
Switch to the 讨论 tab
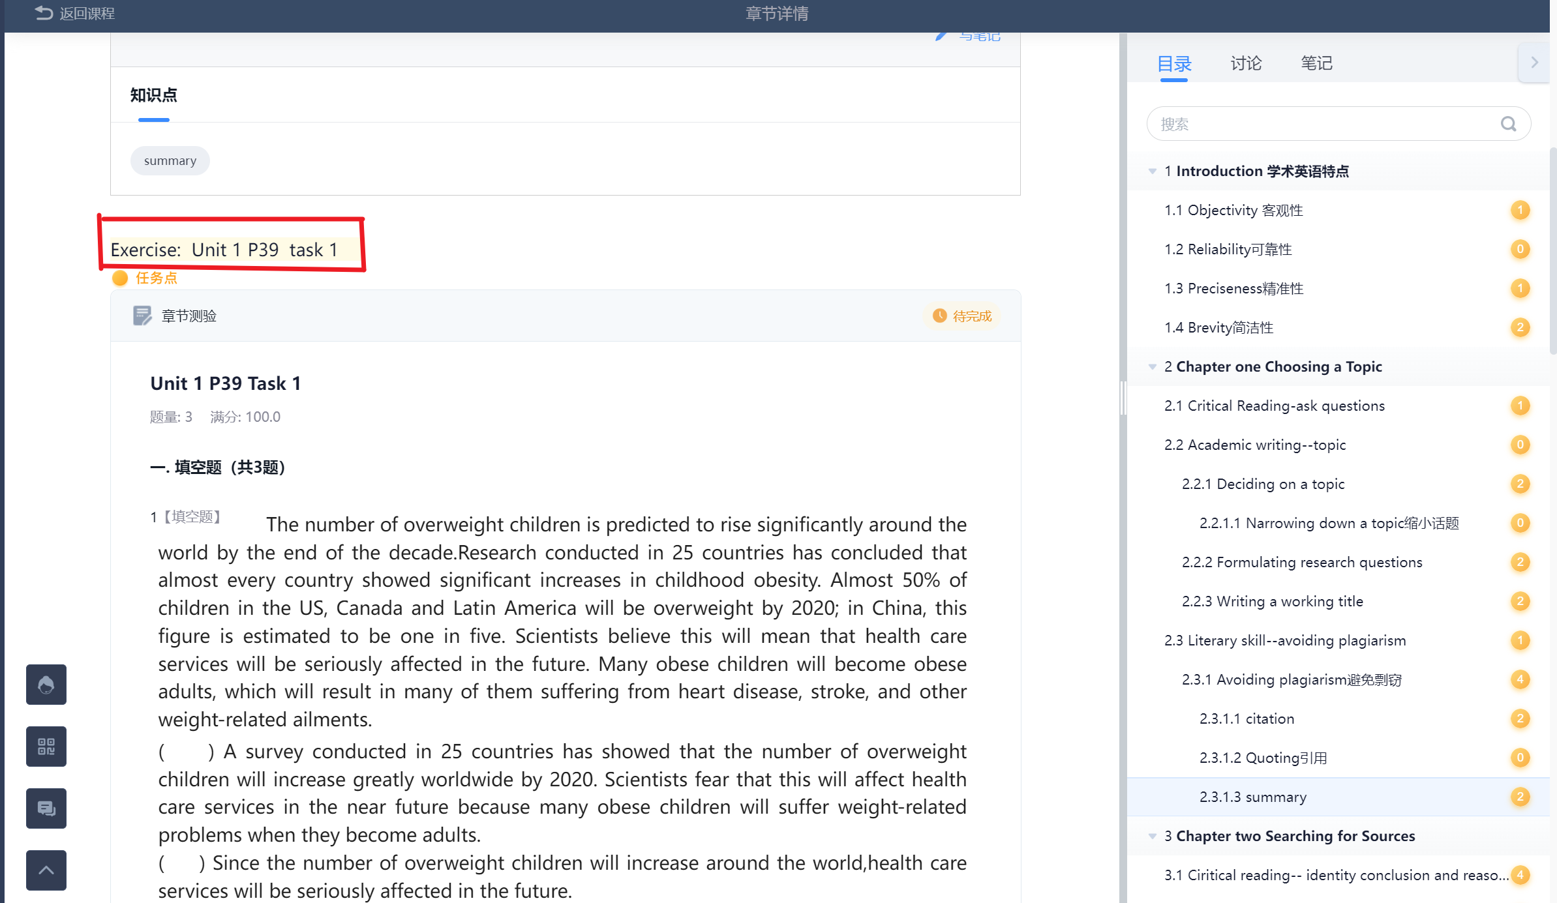(x=1245, y=63)
